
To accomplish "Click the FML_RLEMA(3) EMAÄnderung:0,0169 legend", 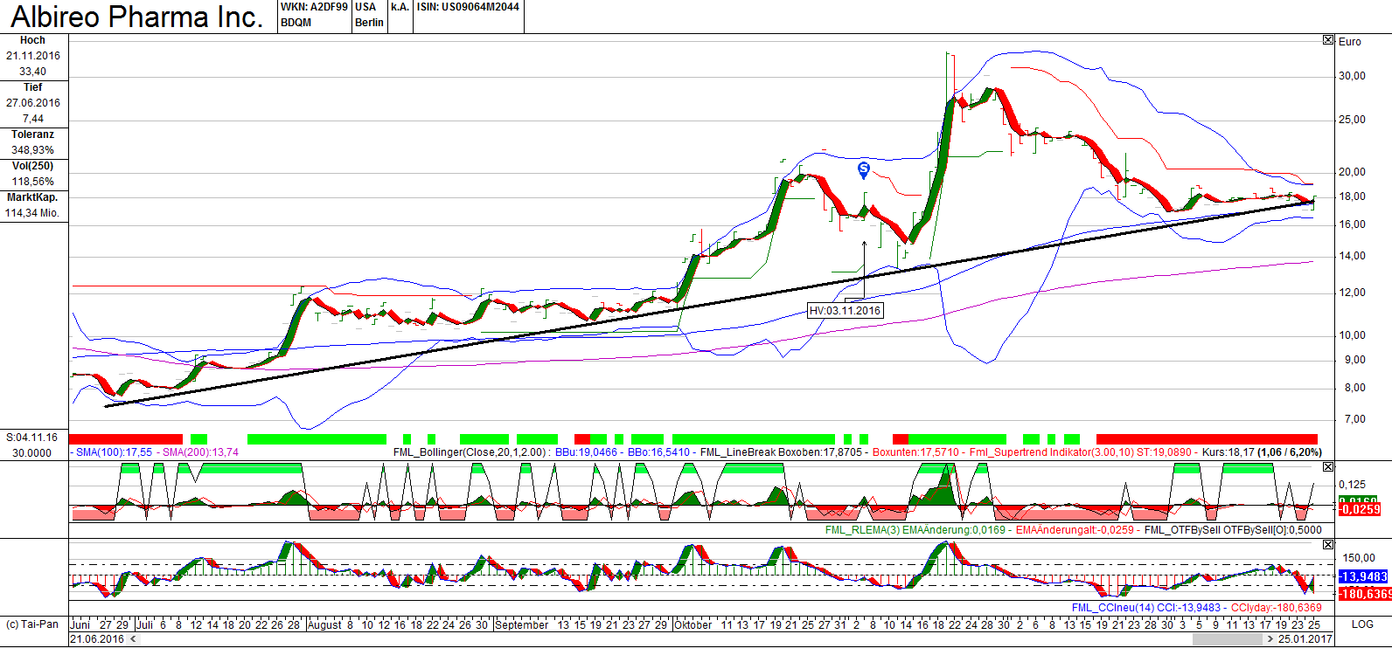I will pos(915,530).
